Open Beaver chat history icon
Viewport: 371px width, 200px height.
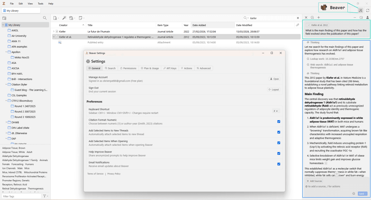point(312,17)
